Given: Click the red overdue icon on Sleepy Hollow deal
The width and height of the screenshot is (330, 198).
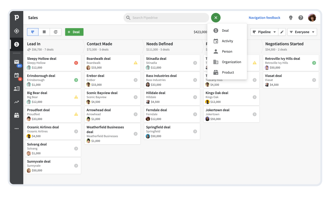Looking at the screenshot, I should tap(76, 63).
